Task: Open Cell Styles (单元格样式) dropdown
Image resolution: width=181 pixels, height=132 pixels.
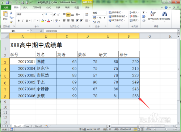Action: [117, 20]
